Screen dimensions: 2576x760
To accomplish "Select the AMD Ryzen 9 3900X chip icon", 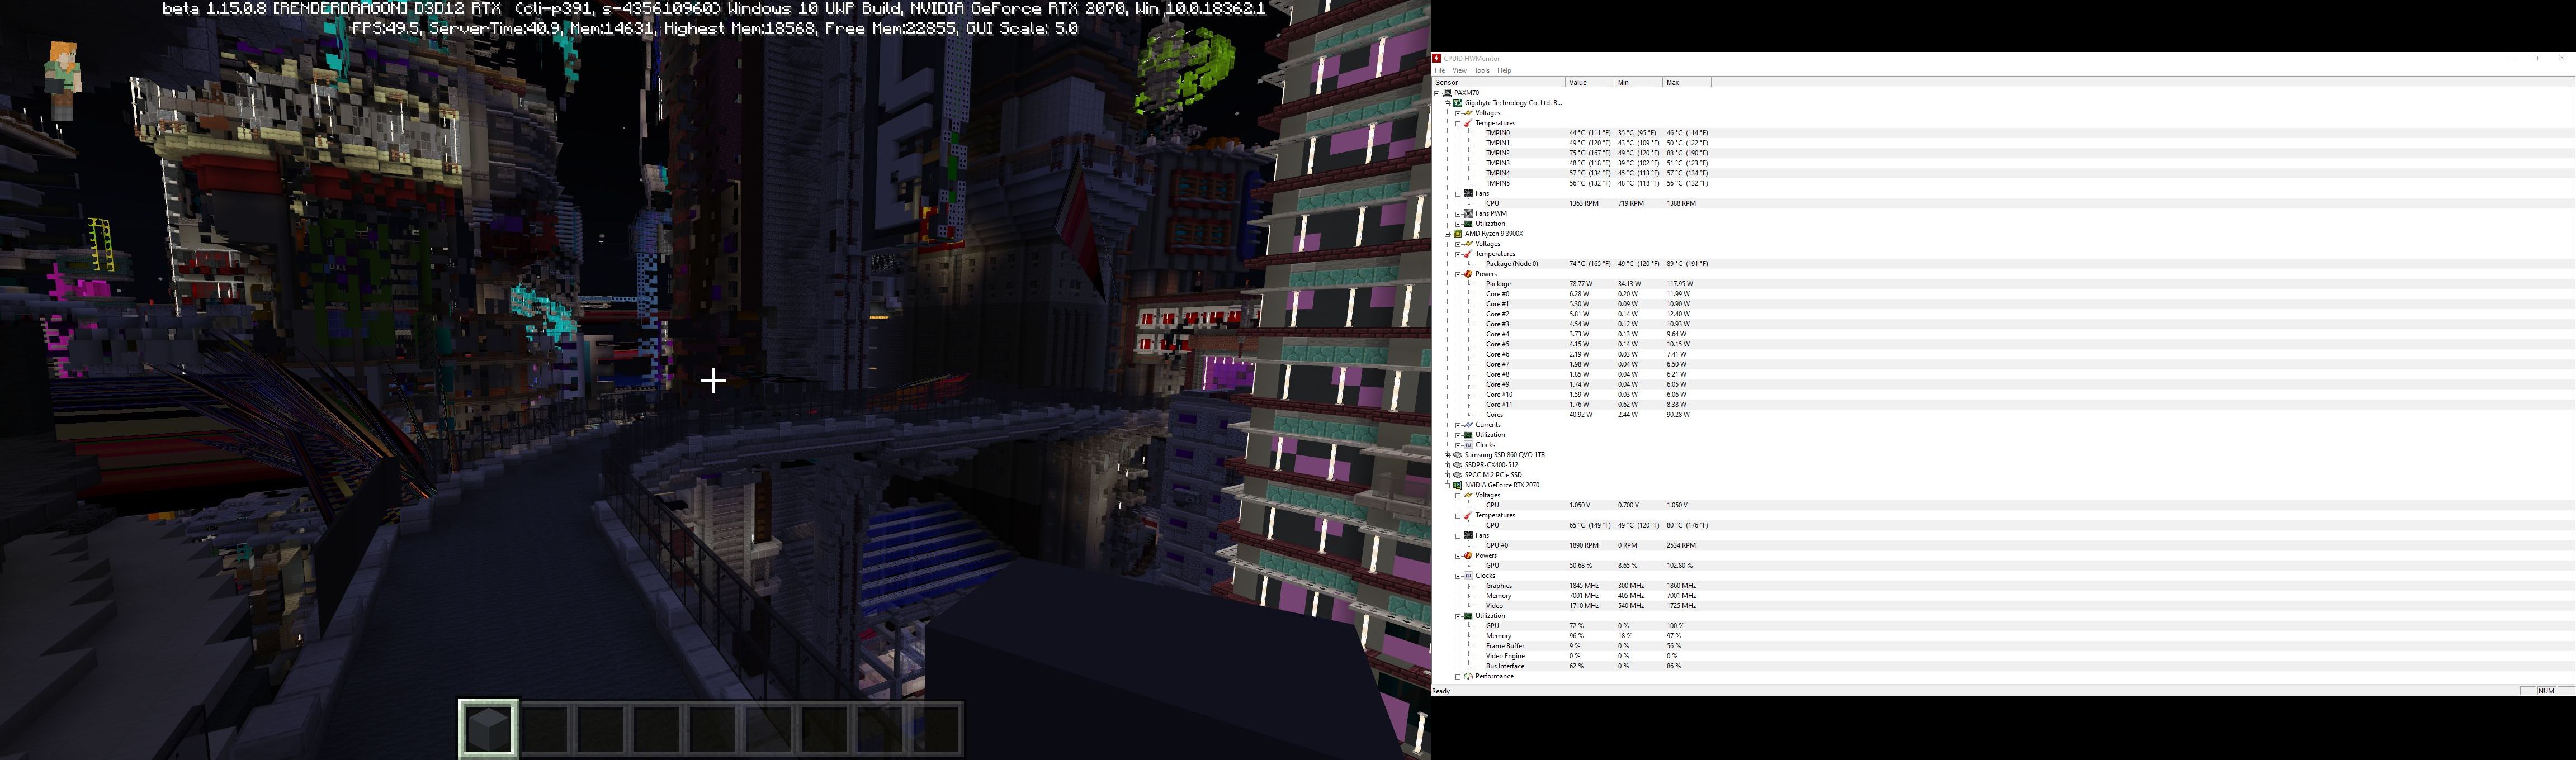I will pos(1457,234).
